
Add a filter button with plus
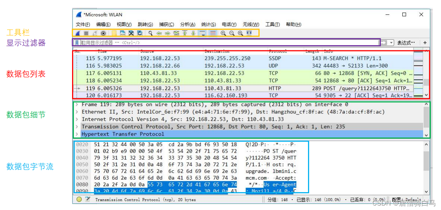(425, 43)
